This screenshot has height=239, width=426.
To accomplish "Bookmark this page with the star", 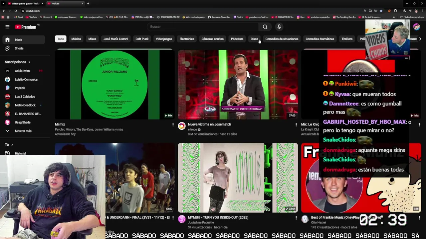I will (381, 11).
